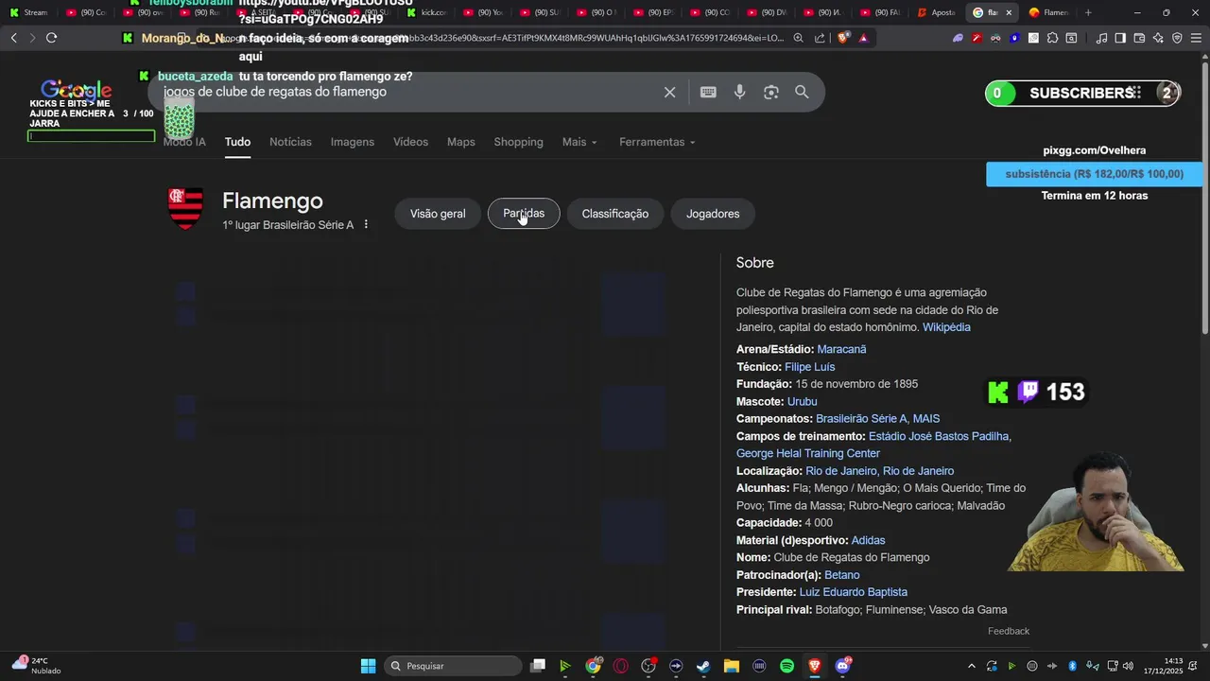Image resolution: width=1210 pixels, height=681 pixels.
Task: Select the Visão geral chip
Action: click(438, 214)
